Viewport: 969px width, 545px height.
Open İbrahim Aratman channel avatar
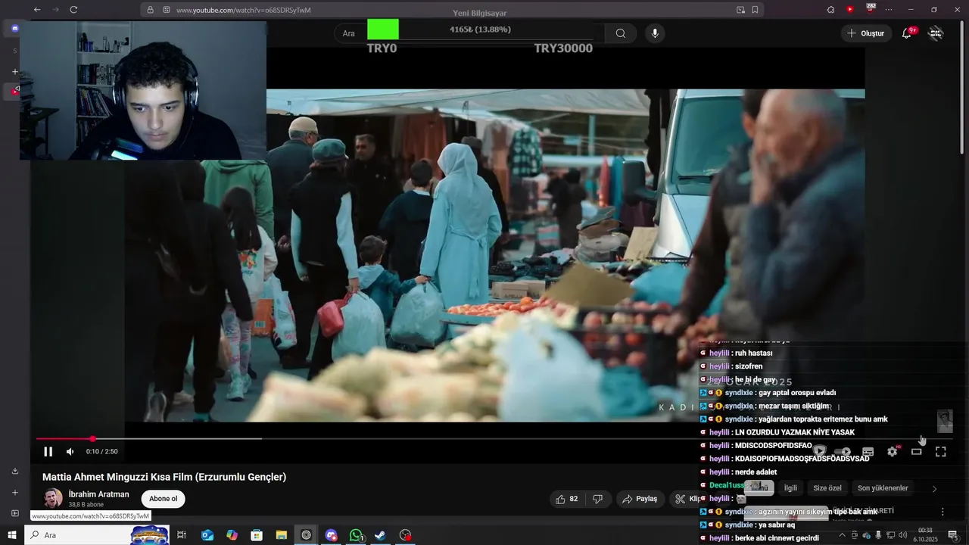[x=53, y=498]
